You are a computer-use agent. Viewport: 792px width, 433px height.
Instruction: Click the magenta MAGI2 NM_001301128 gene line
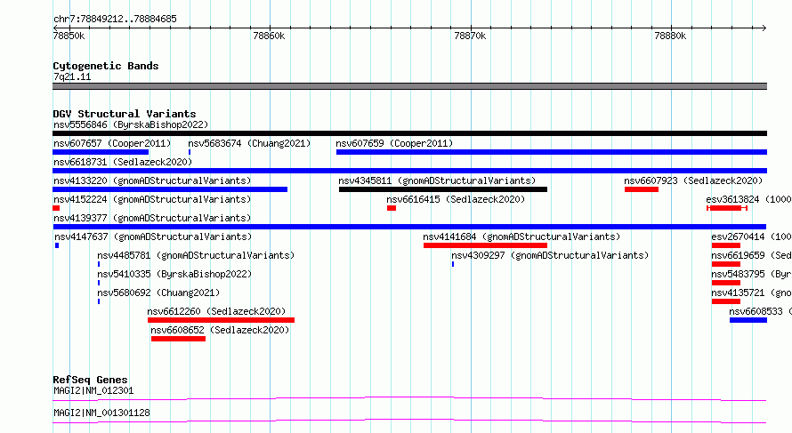(409, 421)
